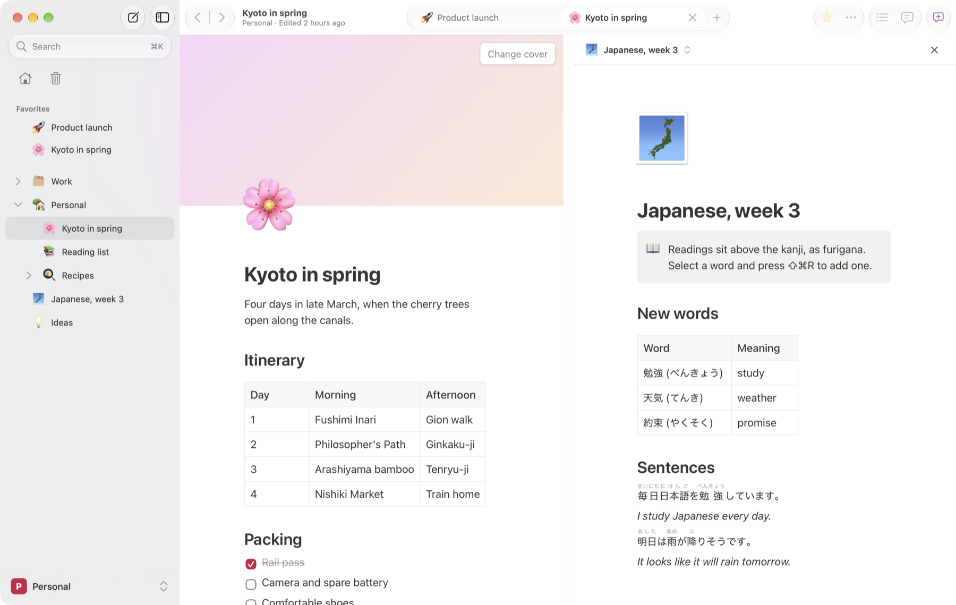Show the table of contents list icon

coord(882,18)
